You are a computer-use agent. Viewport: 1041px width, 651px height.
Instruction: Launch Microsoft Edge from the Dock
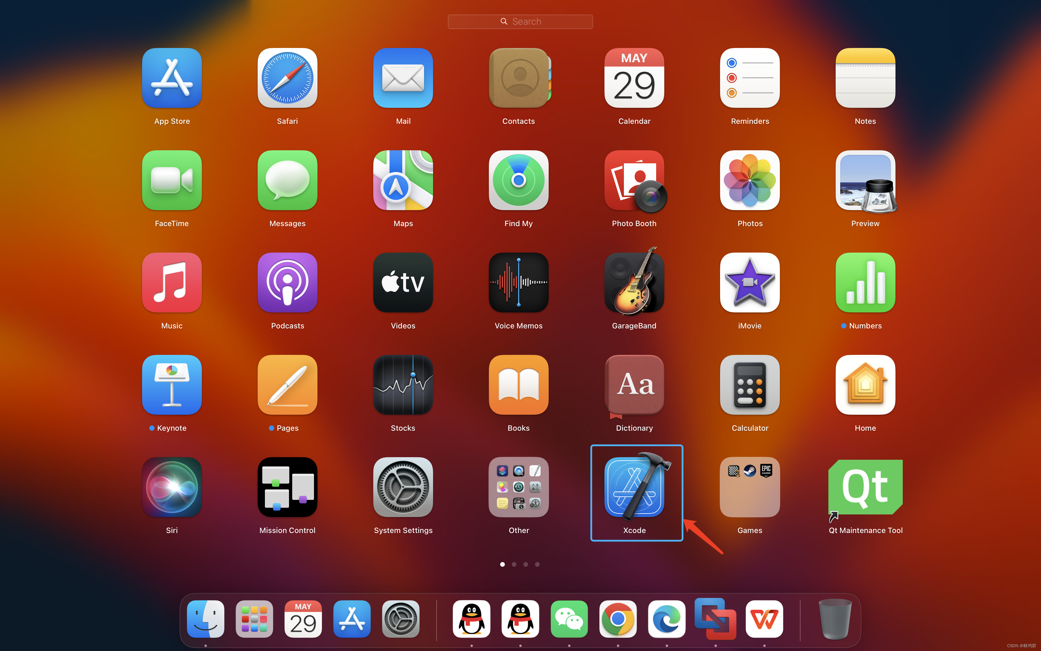(667, 619)
